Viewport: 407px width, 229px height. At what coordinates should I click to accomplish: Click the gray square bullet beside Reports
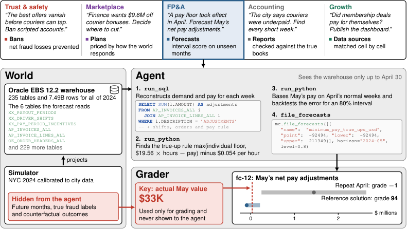[x=250, y=40]
